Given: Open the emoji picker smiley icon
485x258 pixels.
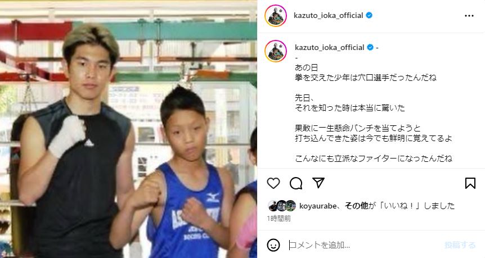Looking at the screenshot, I should [273, 245].
